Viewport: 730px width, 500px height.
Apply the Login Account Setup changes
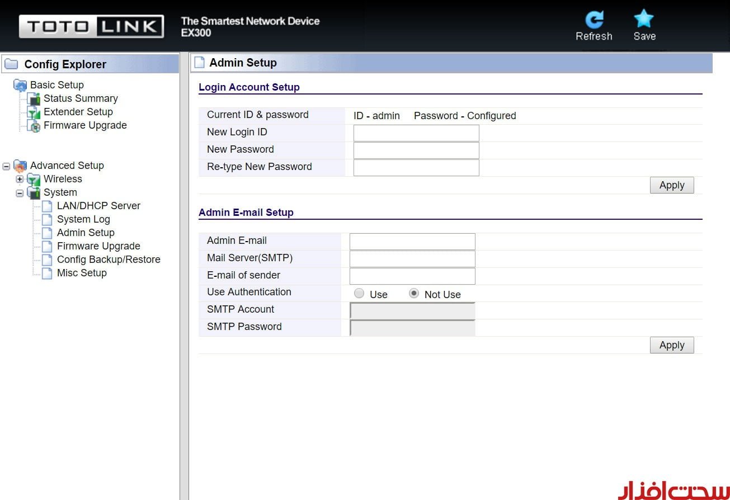tap(671, 185)
